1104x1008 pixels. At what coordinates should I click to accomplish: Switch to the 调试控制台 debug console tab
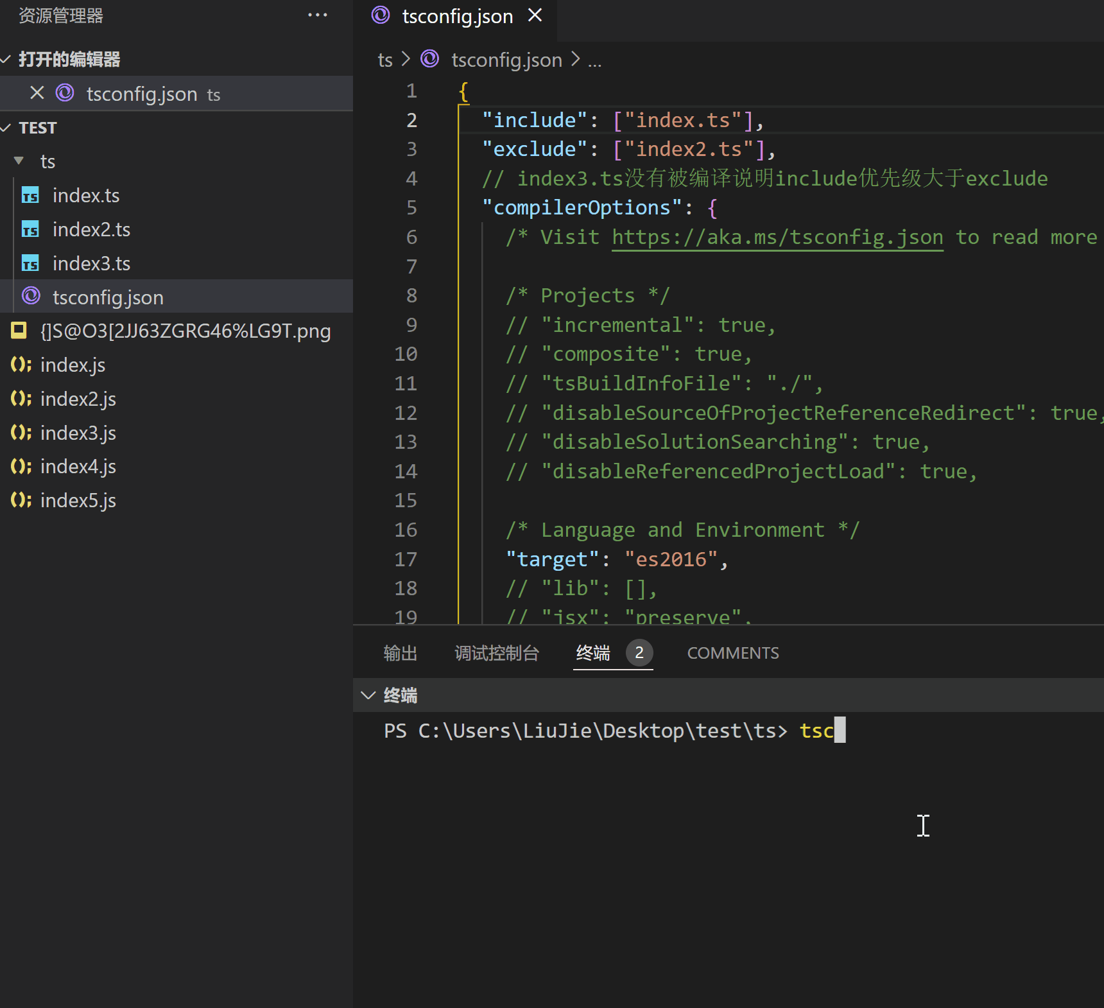pos(497,653)
